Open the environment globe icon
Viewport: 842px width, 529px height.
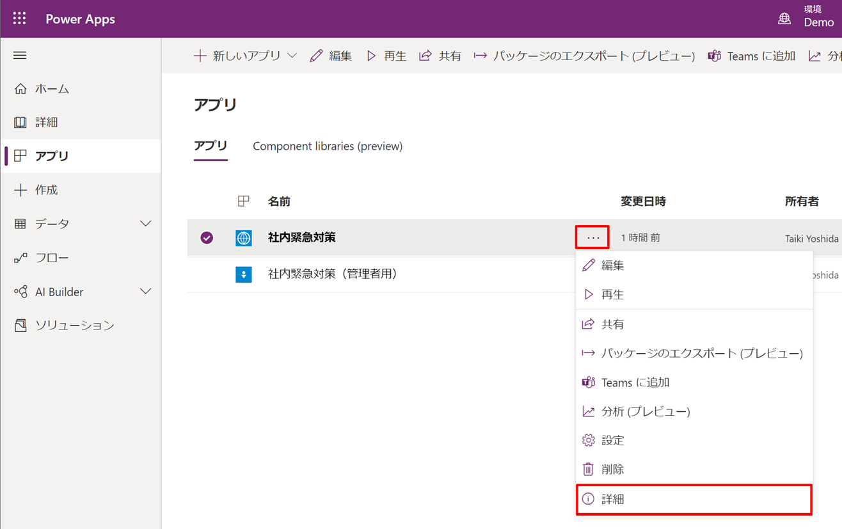(x=784, y=19)
